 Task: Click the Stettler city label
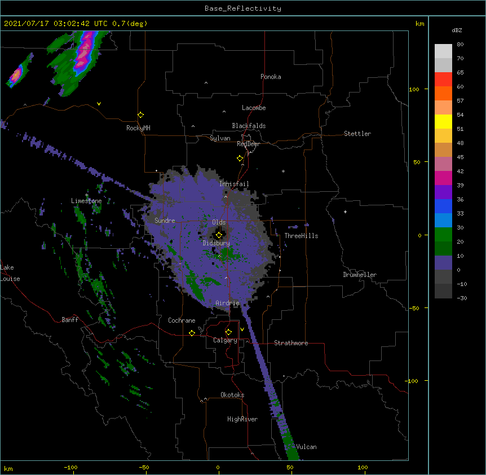357,134
